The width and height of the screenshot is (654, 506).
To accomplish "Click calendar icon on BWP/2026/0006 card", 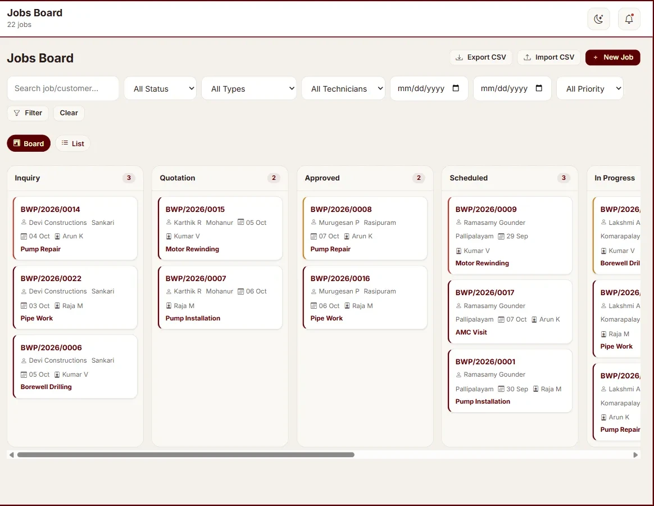I will point(24,374).
